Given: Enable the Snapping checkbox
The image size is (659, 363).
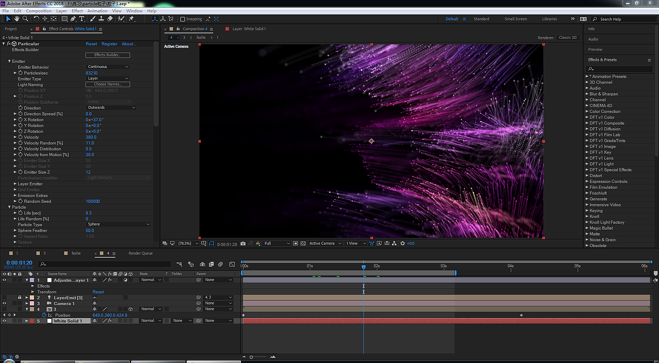Looking at the screenshot, I should (x=183, y=19).
